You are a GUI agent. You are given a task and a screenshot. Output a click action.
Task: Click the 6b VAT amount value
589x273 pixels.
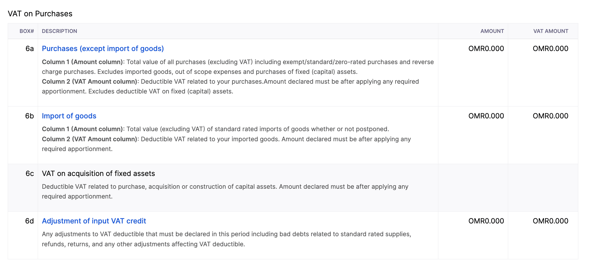tap(550, 116)
